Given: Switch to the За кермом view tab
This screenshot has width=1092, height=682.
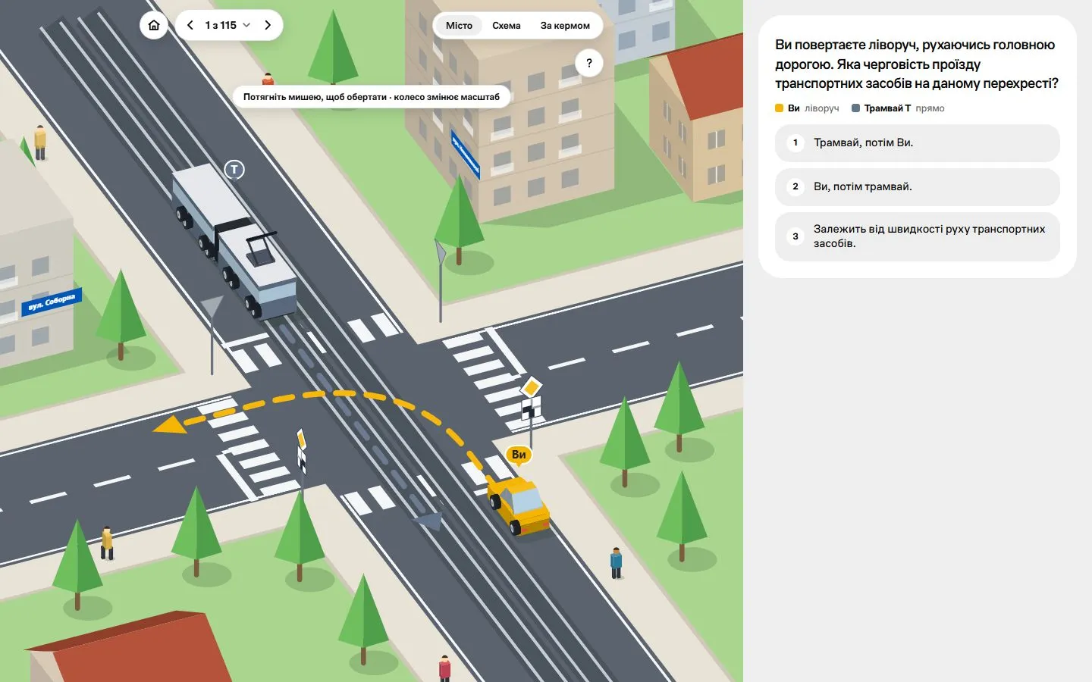Looking at the screenshot, I should pos(565,25).
